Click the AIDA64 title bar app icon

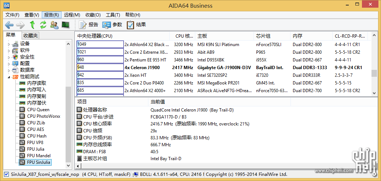click(7, 5)
